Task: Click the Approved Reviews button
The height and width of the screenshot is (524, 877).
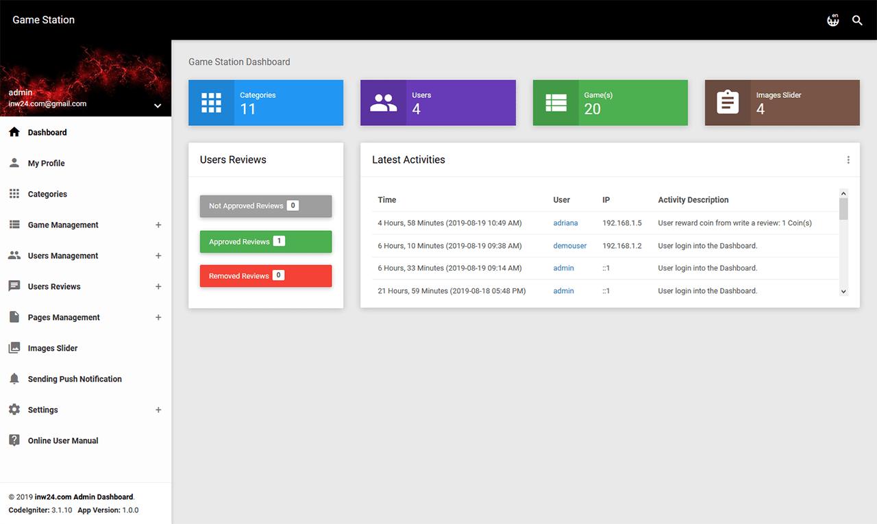Action: [266, 242]
